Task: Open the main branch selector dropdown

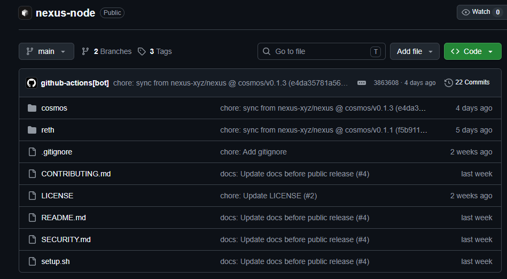Action: click(x=46, y=51)
